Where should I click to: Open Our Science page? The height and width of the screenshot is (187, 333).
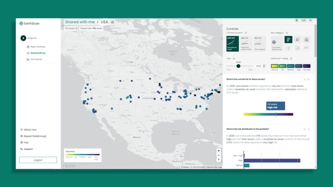[x=34, y=59]
